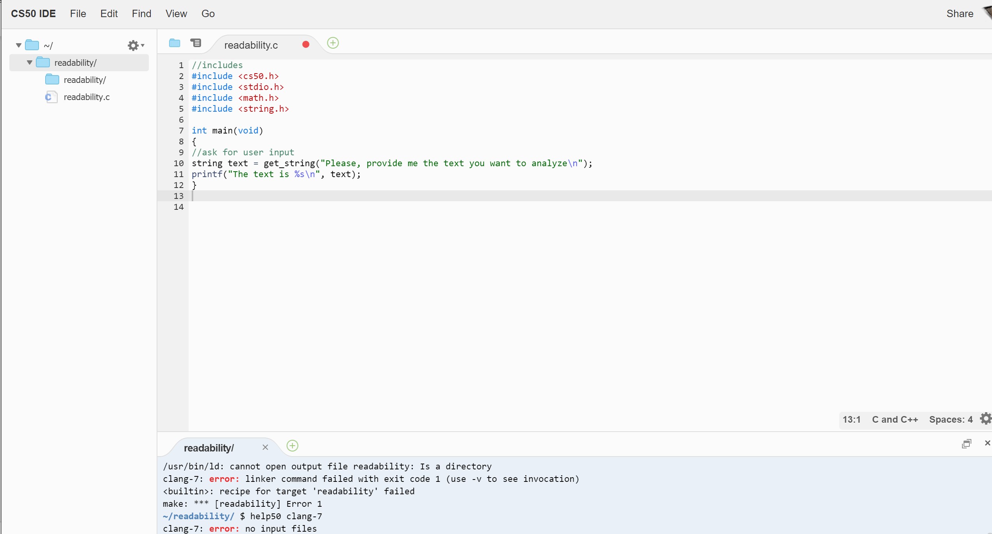Open editor preferences gear in status bar
992x534 pixels.
(x=985, y=419)
